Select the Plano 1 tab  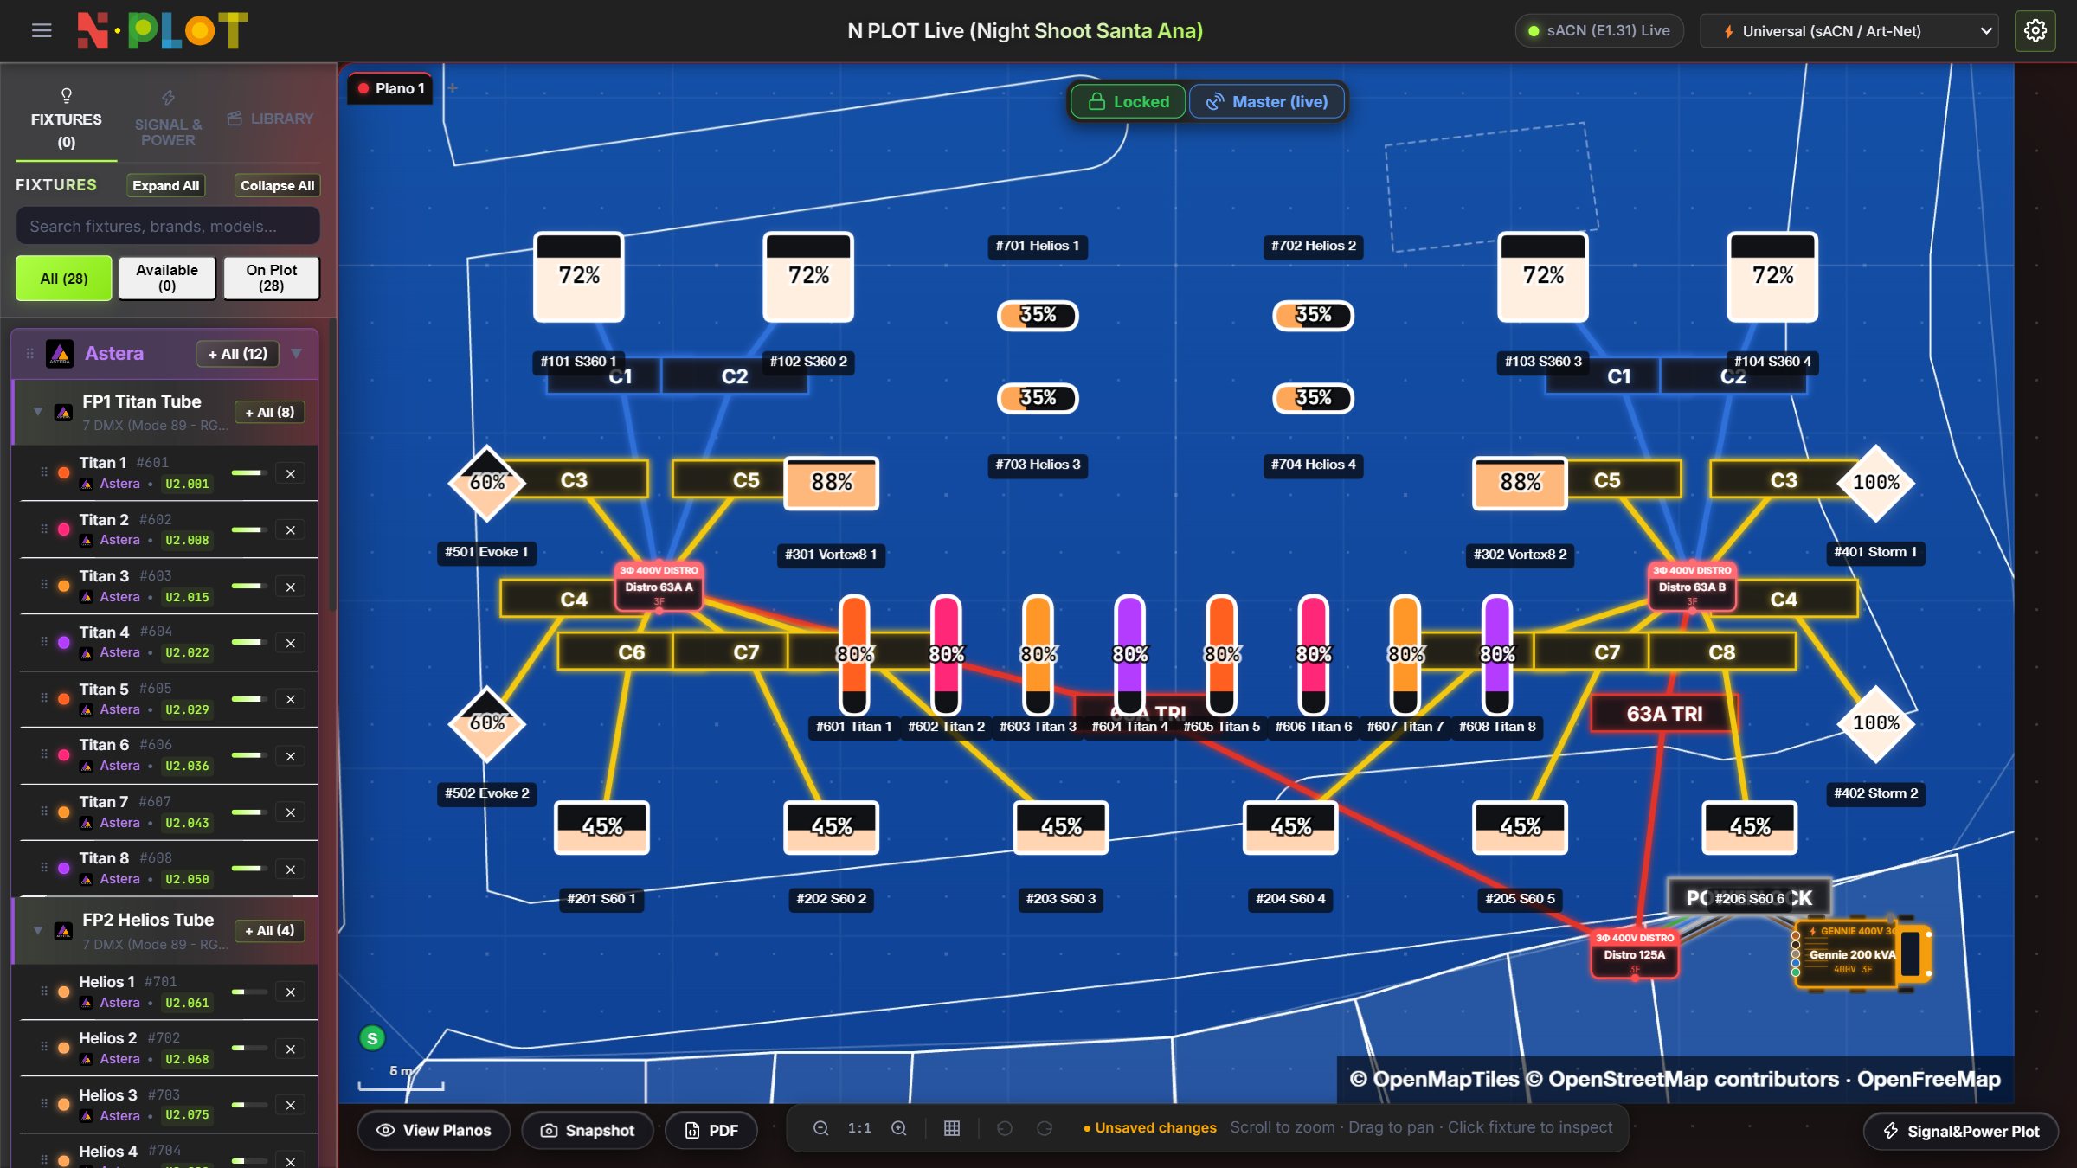pos(391,88)
